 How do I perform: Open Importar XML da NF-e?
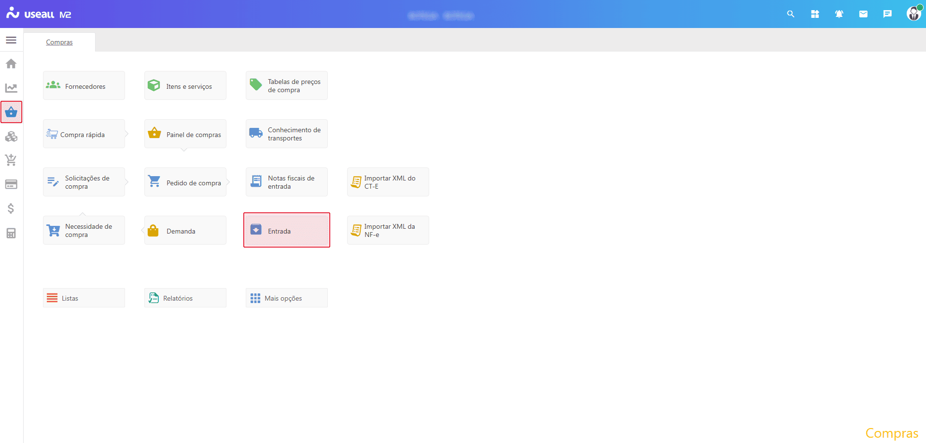(x=388, y=230)
